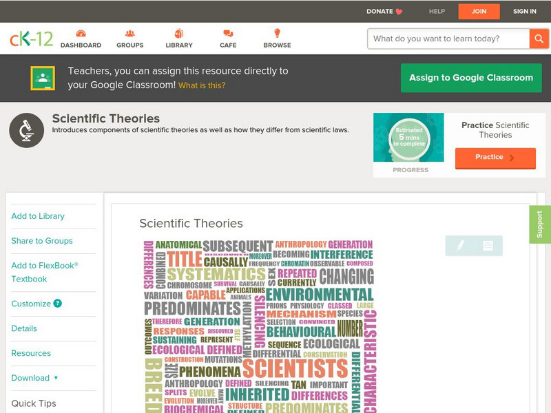Click the 'What is this?' link
This screenshot has width=551, height=413.
pyautogui.click(x=202, y=85)
